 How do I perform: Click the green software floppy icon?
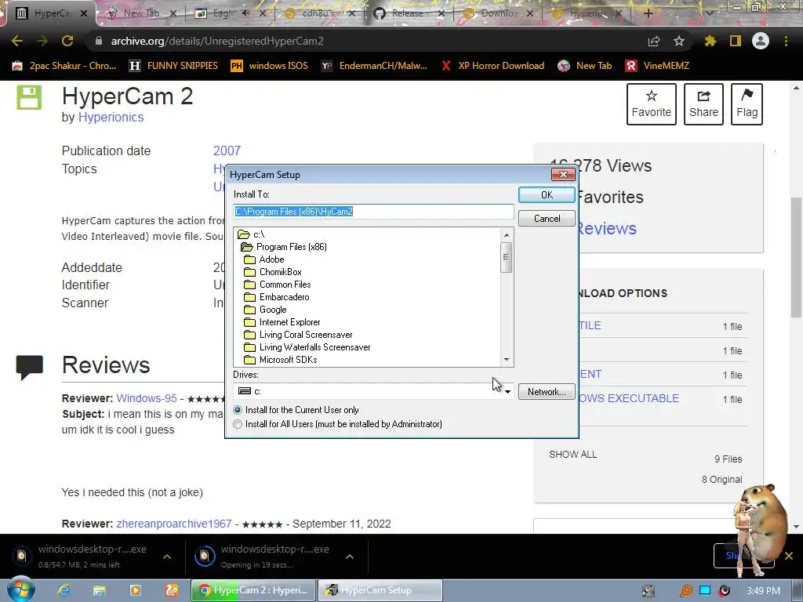29,98
